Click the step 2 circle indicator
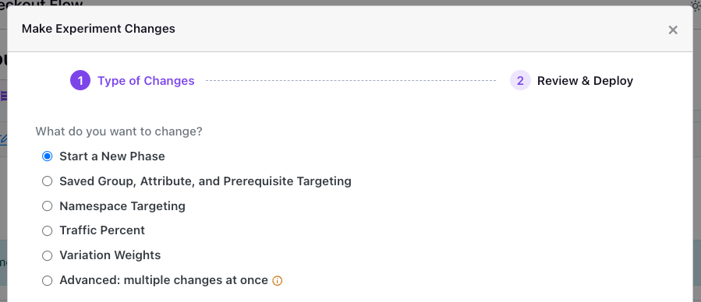The width and height of the screenshot is (701, 302). (520, 81)
